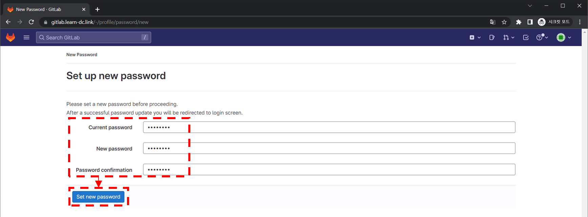Go back to previous page
Image resolution: width=588 pixels, height=217 pixels.
click(x=8, y=22)
